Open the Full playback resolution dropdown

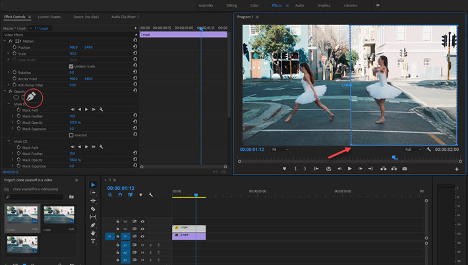point(413,150)
